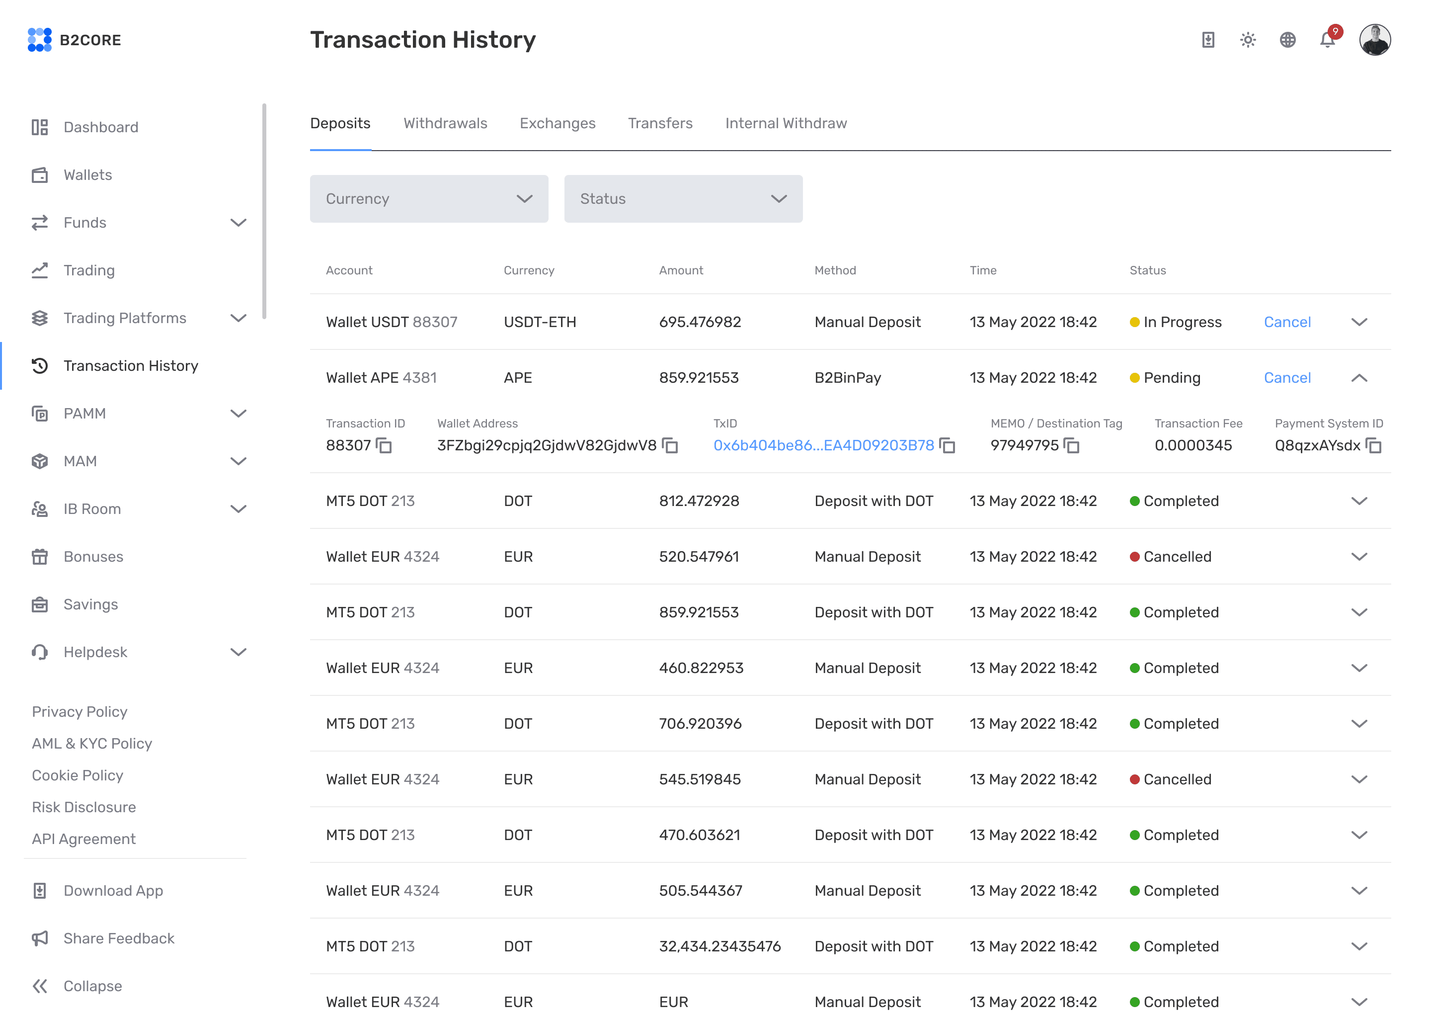This screenshot has height=1018, width=1431.
Task: Switch to the Exchanges tab
Action: point(557,123)
